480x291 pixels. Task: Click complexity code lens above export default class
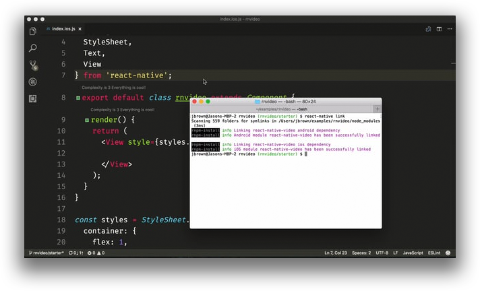113,88
